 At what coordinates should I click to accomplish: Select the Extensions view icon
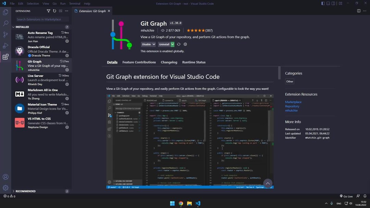[5, 57]
